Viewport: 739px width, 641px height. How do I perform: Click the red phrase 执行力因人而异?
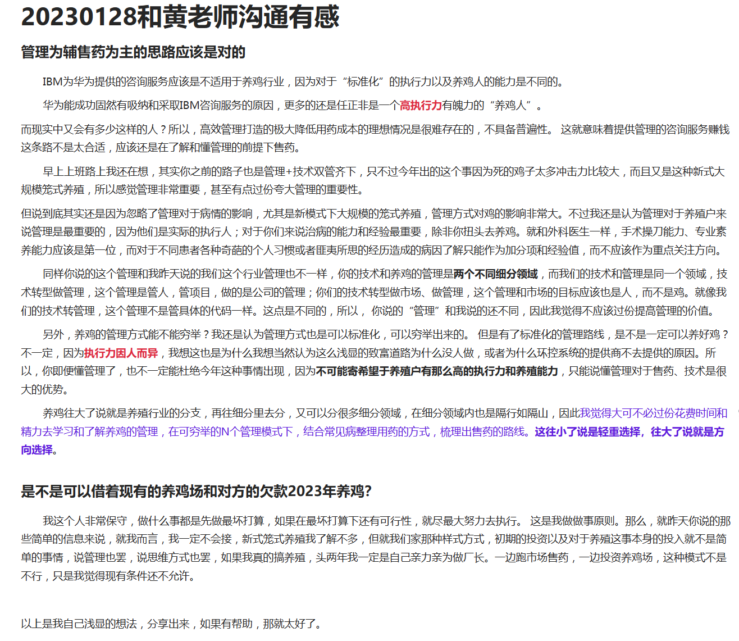(125, 354)
